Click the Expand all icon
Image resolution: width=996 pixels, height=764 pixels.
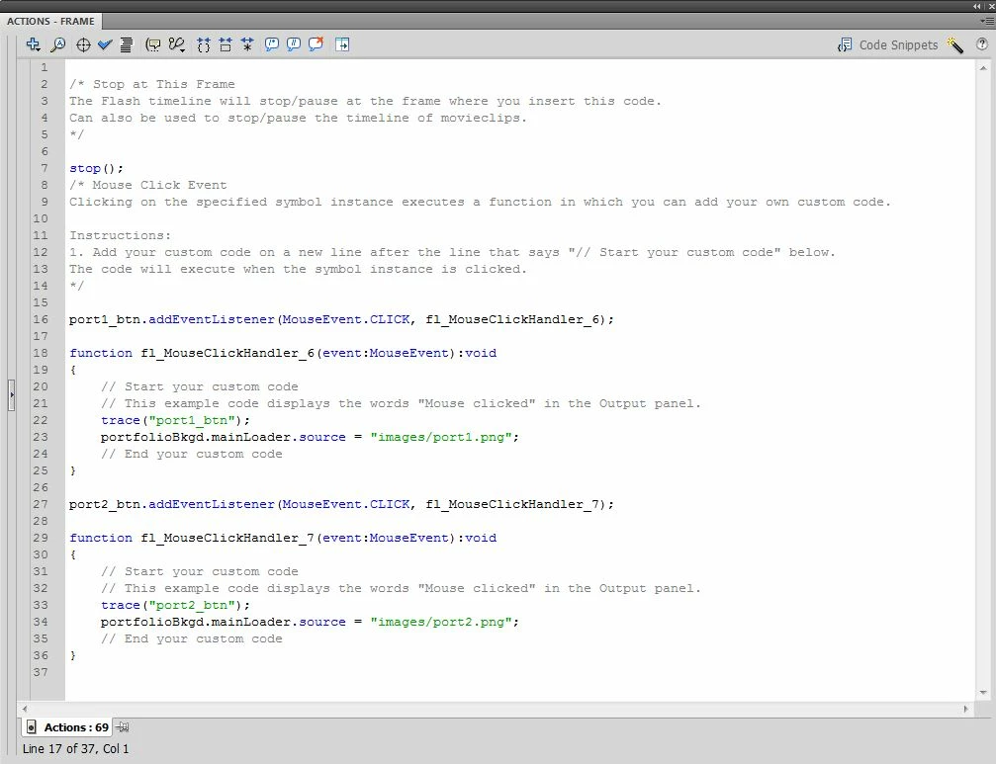[x=247, y=44]
